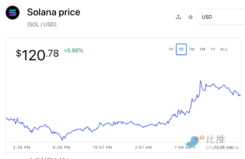Show the 1W price chart

pos(192,49)
